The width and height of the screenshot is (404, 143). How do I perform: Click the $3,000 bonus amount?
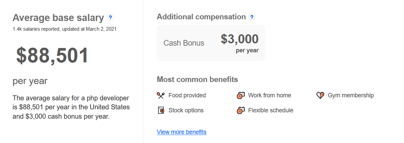pyautogui.click(x=240, y=39)
